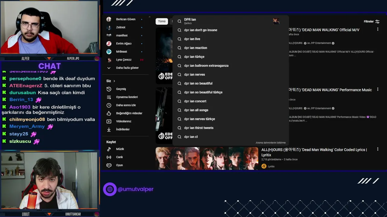The width and height of the screenshot is (387, 217).
Task: Select suggestion 'dpr ian don't go insane'
Action: tap(200, 30)
